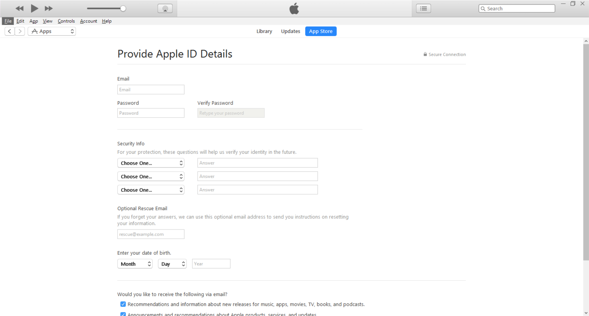The image size is (589, 316).
Task: Expand the Month date-of-birth selector
Action: (x=135, y=264)
